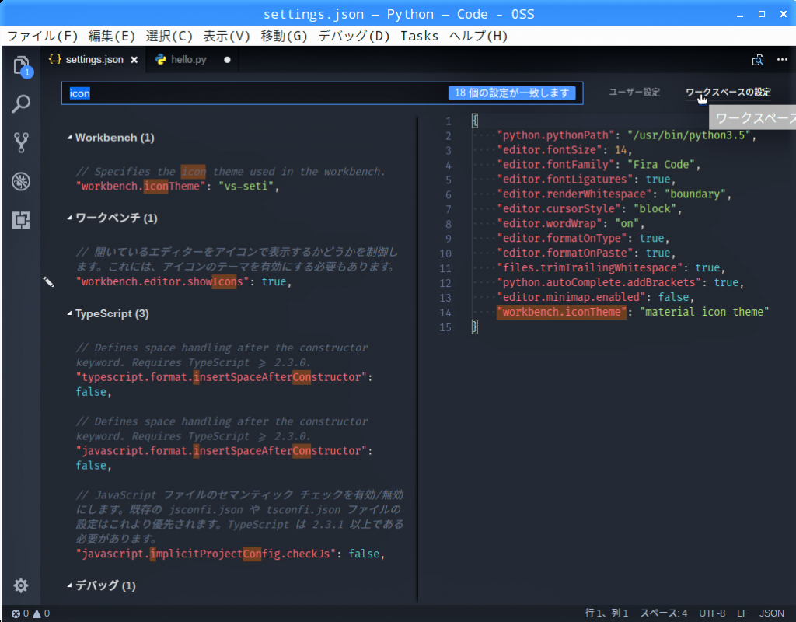Open the Search view in activity bar
The height and width of the screenshot is (622, 796).
[21, 103]
